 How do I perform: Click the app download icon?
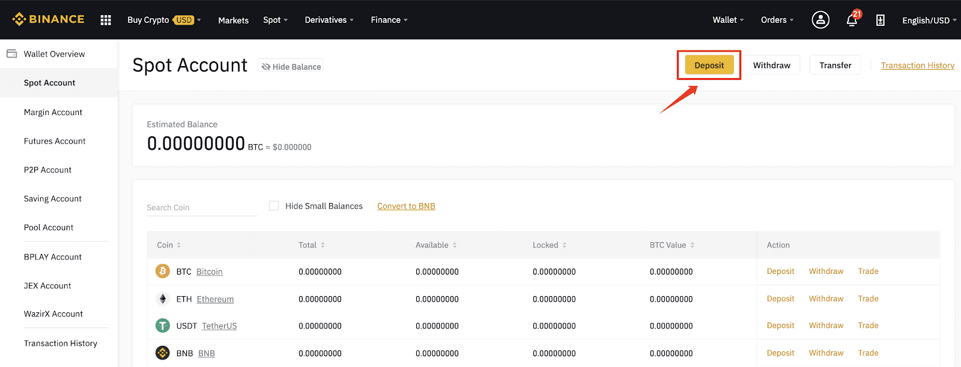tap(880, 20)
